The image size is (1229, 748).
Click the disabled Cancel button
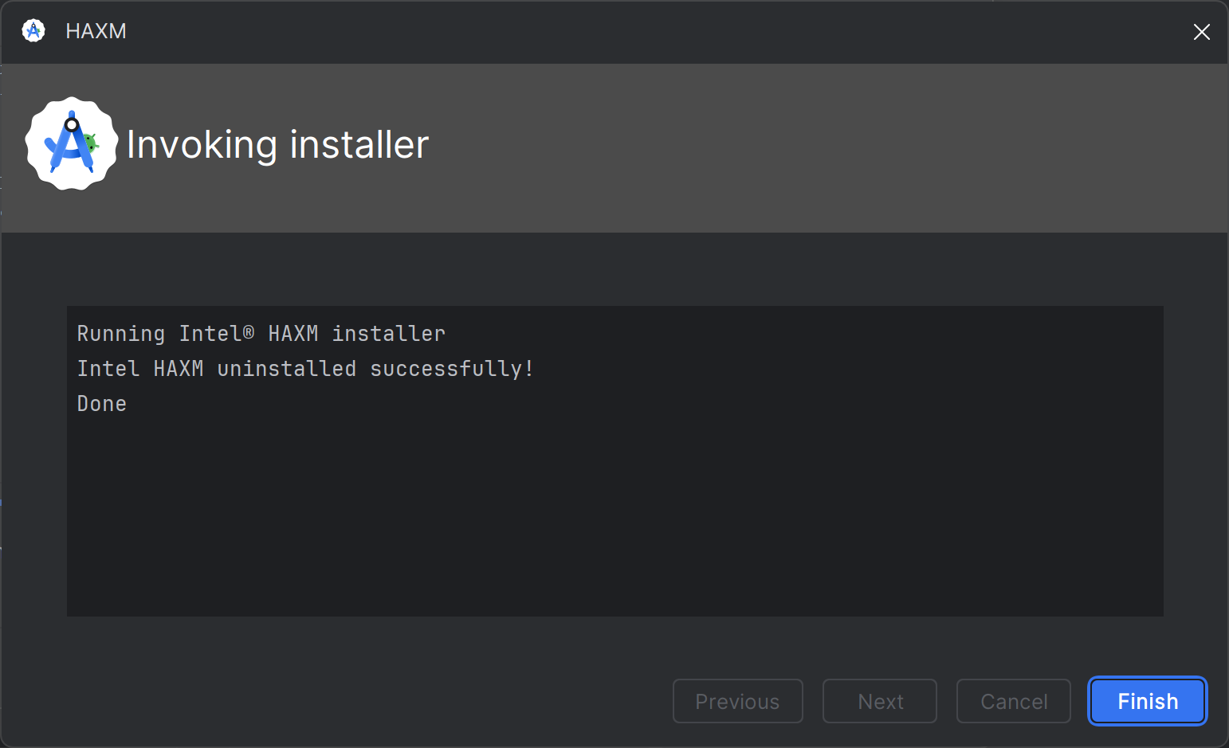coord(1013,701)
